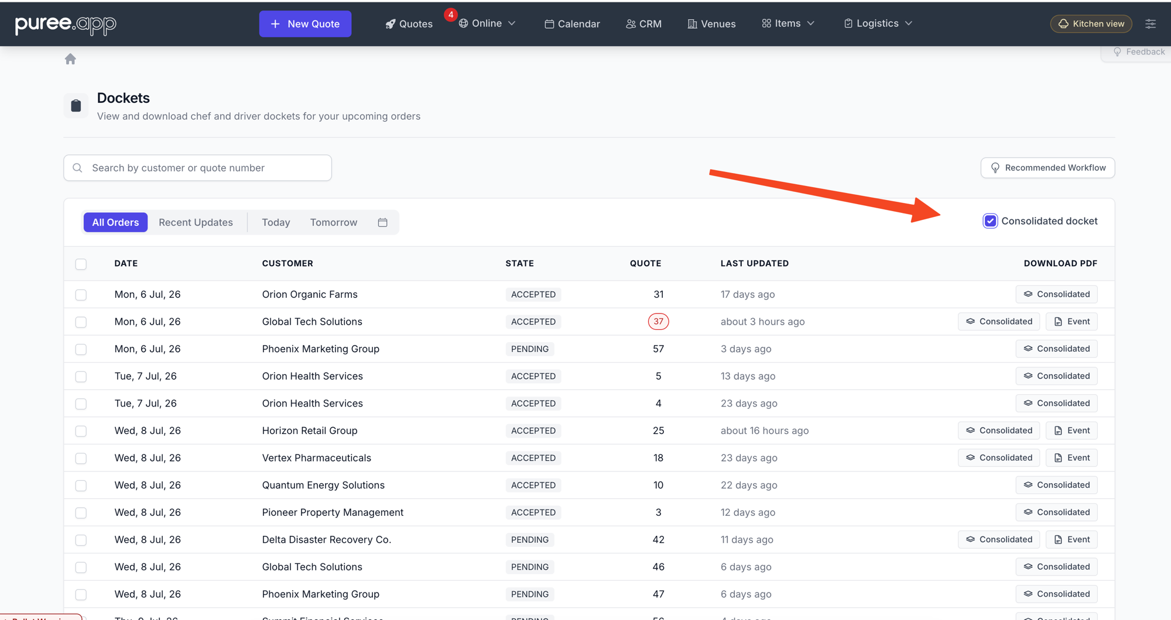
Task: Focus the customer or quote search field
Action: click(198, 168)
